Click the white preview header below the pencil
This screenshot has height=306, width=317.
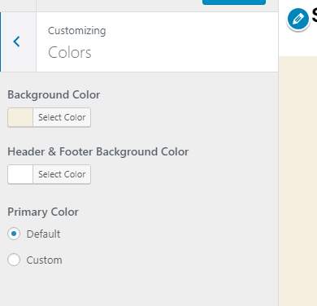(x=297, y=43)
